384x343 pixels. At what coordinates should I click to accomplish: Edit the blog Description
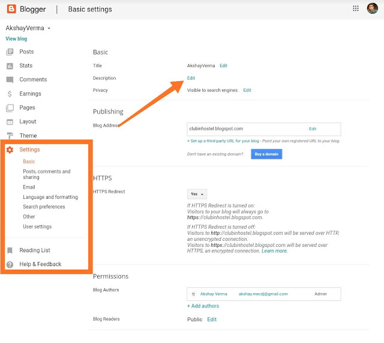click(x=191, y=78)
